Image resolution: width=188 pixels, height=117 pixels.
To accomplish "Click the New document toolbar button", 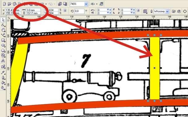I will [4, 4].
